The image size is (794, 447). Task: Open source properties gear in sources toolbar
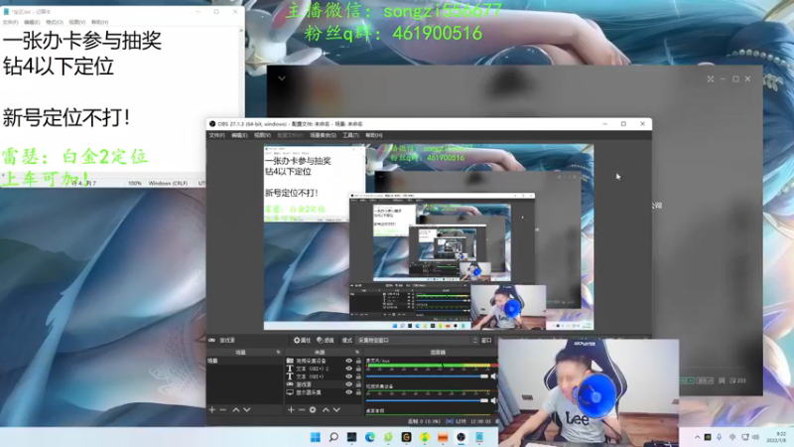(313, 409)
